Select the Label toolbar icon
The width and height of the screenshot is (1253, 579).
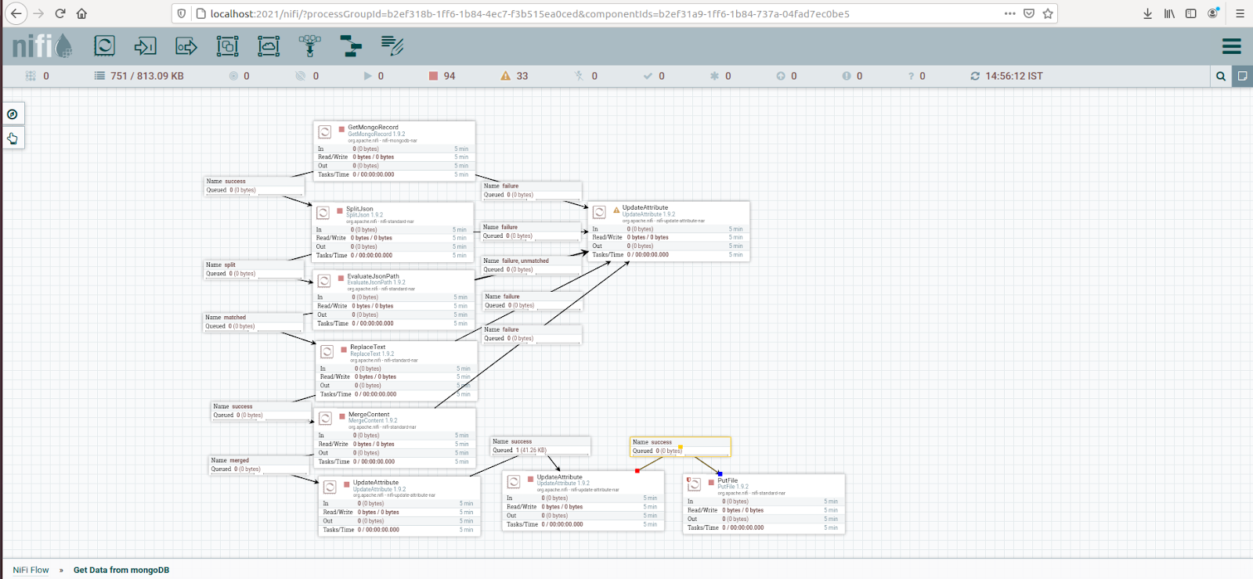click(x=392, y=46)
